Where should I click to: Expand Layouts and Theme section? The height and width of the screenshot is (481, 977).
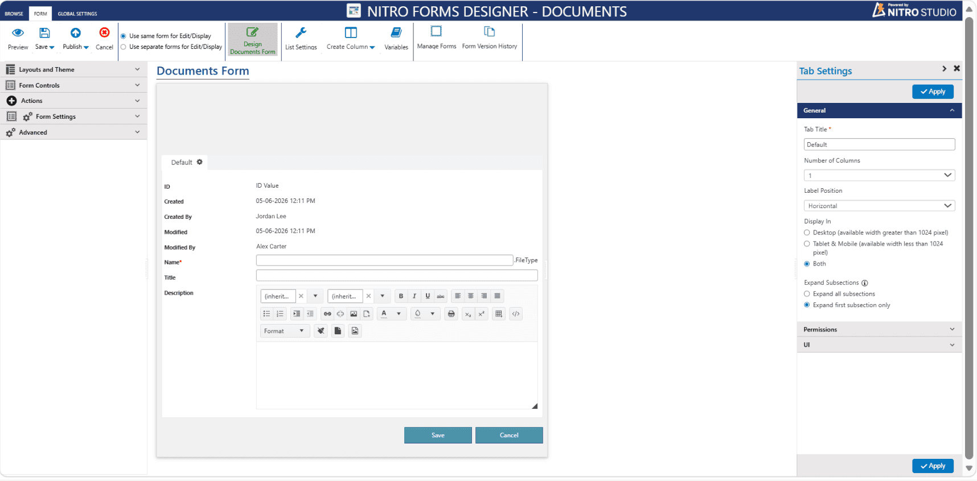click(x=73, y=69)
